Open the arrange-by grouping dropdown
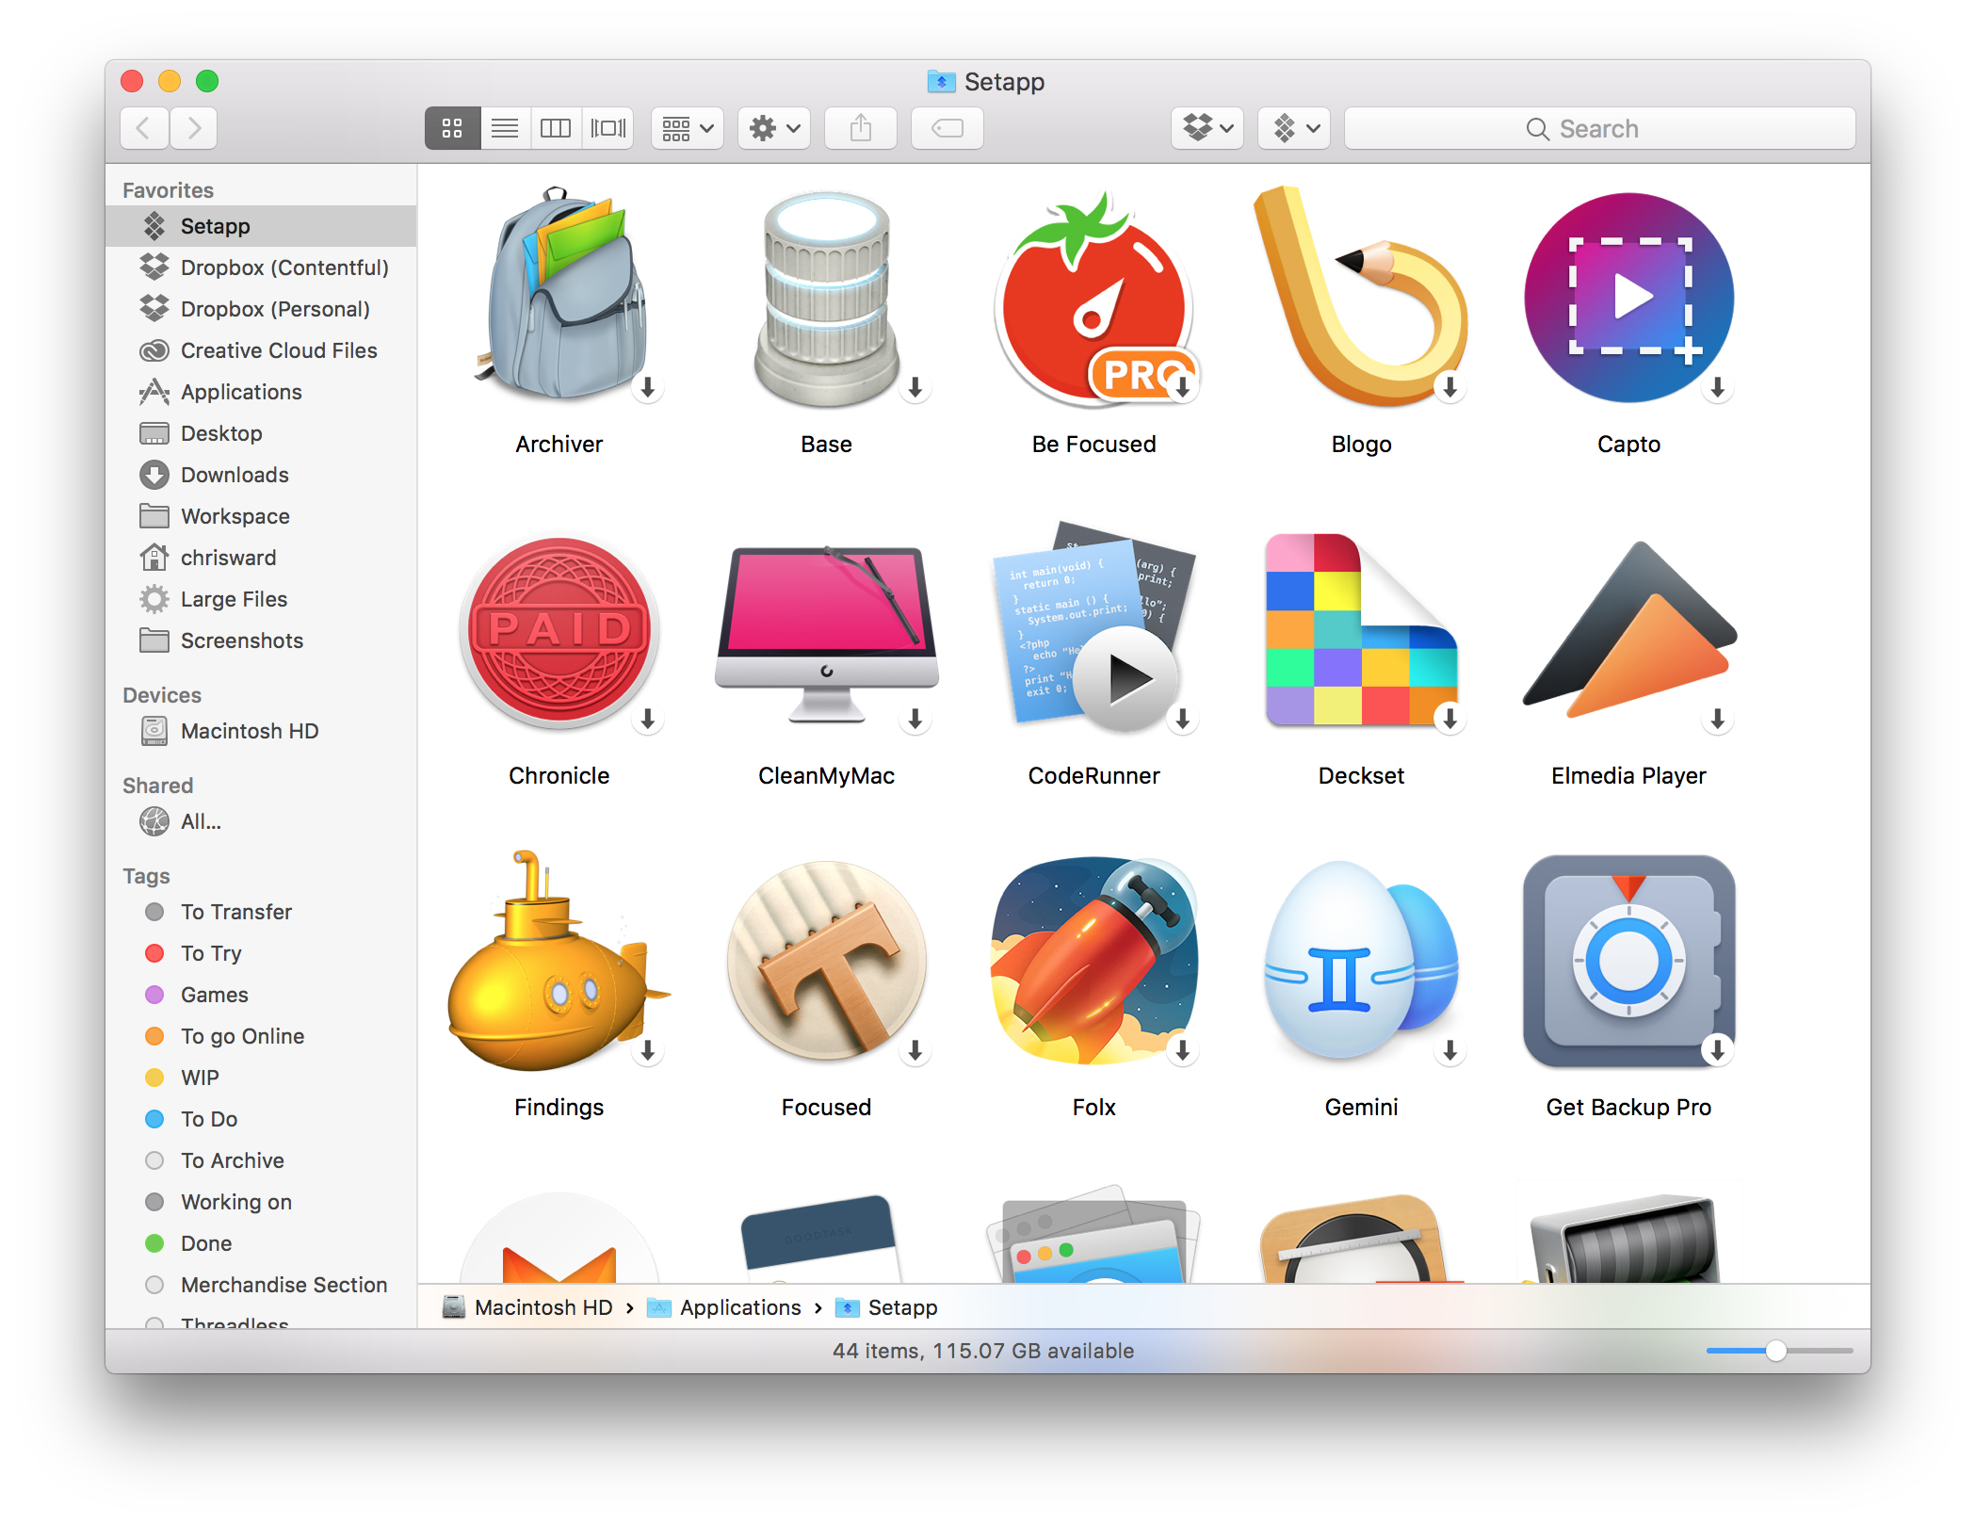Screen dimensions: 1976x1524 [688, 128]
